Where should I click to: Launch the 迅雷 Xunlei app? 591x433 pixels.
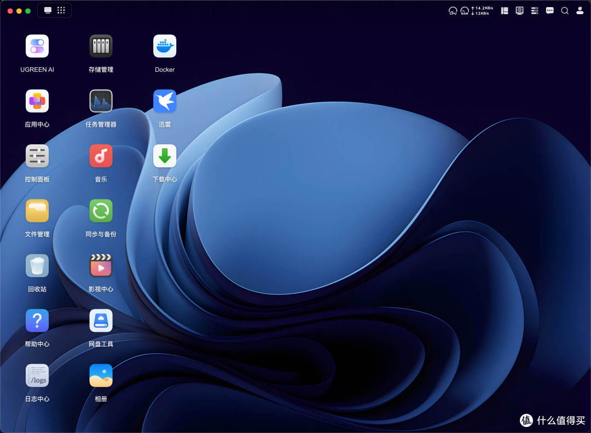click(x=165, y=101)
